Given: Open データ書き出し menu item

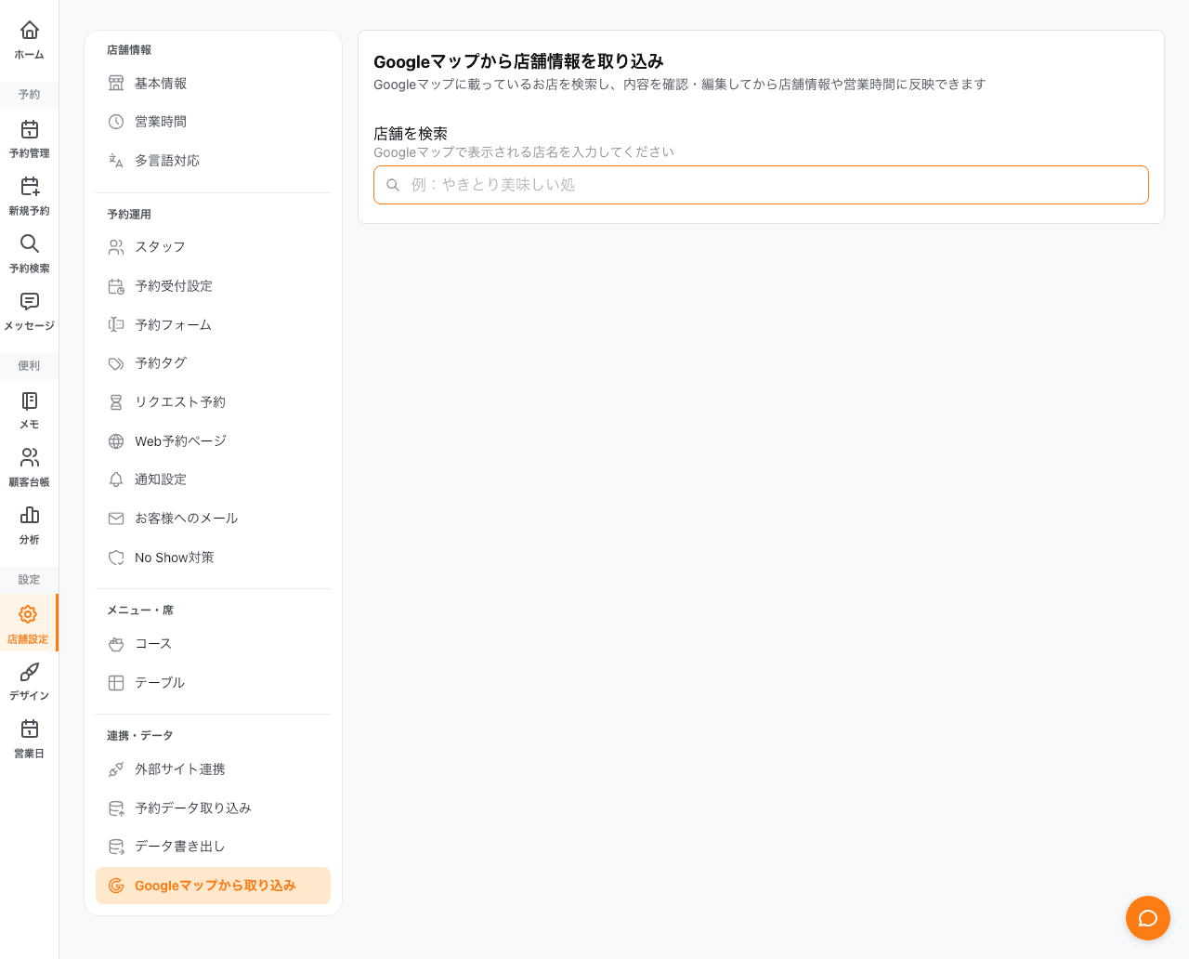Looking at the screenshot, I should [213, 847].
